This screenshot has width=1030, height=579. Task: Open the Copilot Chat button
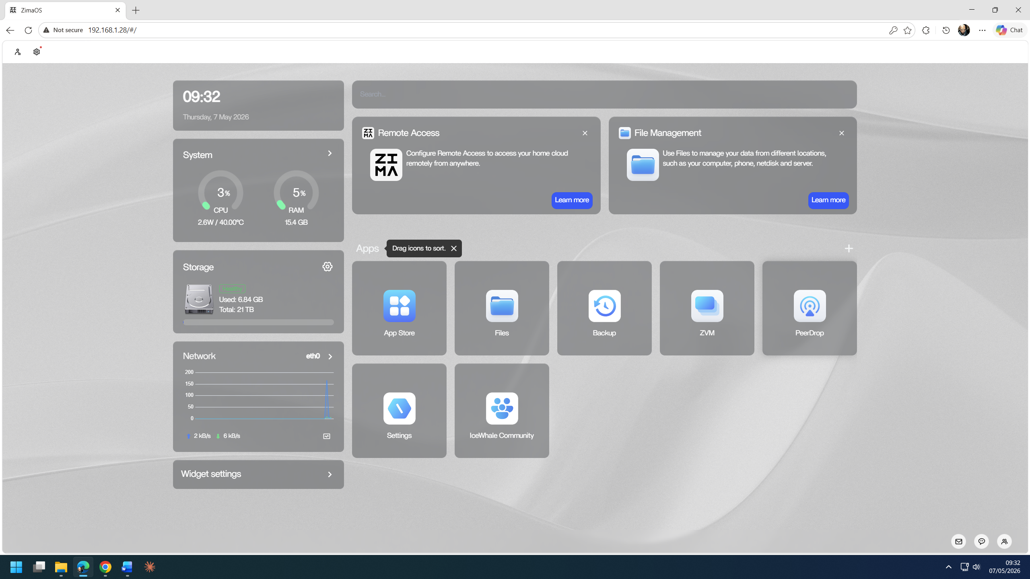[x=1009, y=30]
